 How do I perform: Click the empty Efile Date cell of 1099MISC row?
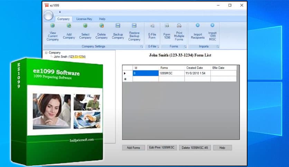[224, 73]
